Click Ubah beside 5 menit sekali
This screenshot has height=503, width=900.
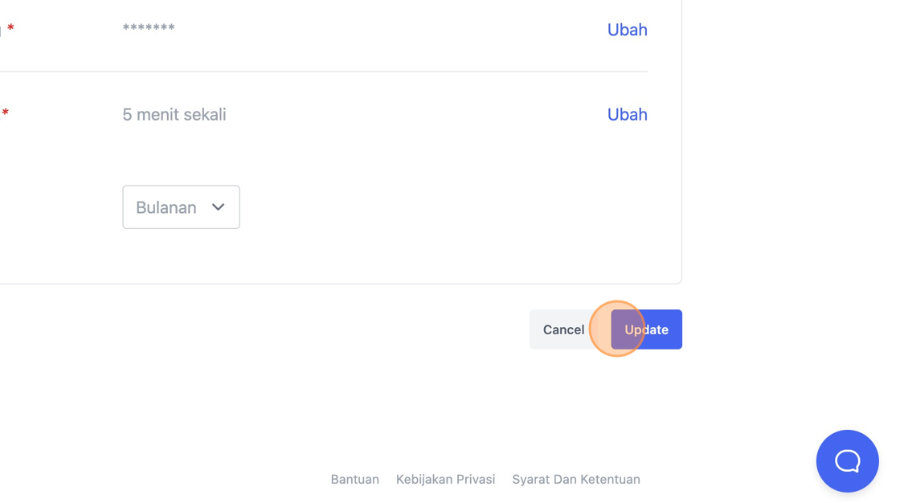point(627,114)
